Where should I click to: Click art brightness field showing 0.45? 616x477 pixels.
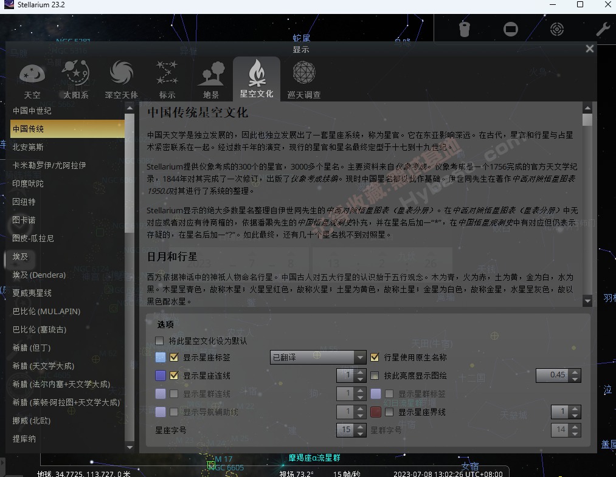click(553, 376)
